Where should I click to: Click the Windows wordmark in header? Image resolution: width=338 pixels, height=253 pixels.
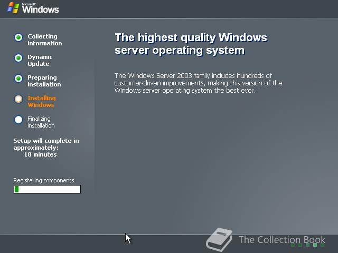40,8
